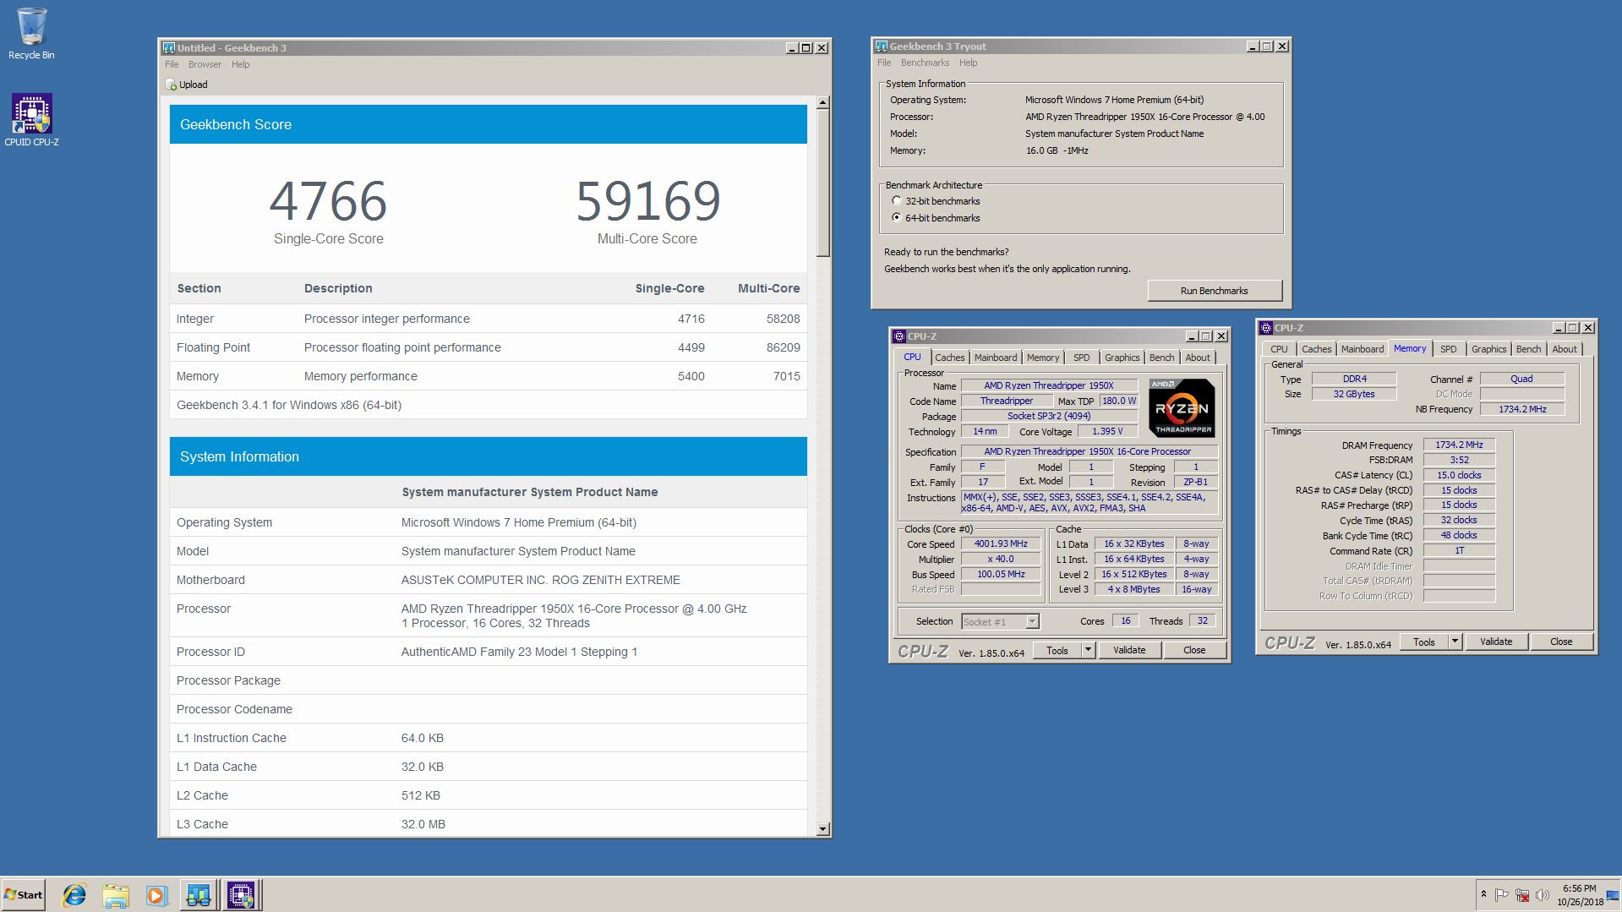Maximize the Geekbench 3 Tryout window
Image resolution: width=1622 pixels, height=912 pixels.
[1267, 46]
